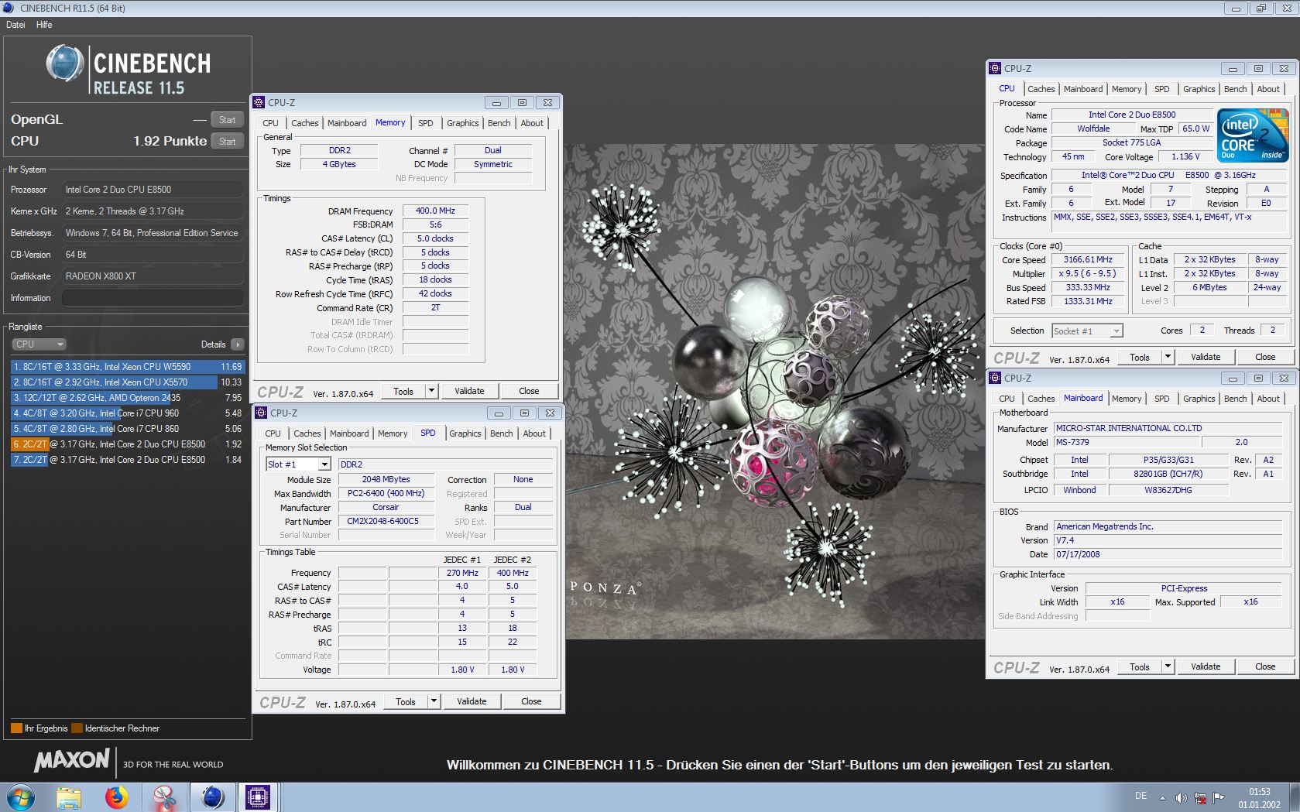Expand Tools arrow in Memory window
1300x812 pixels.
(x=431, y=391)
